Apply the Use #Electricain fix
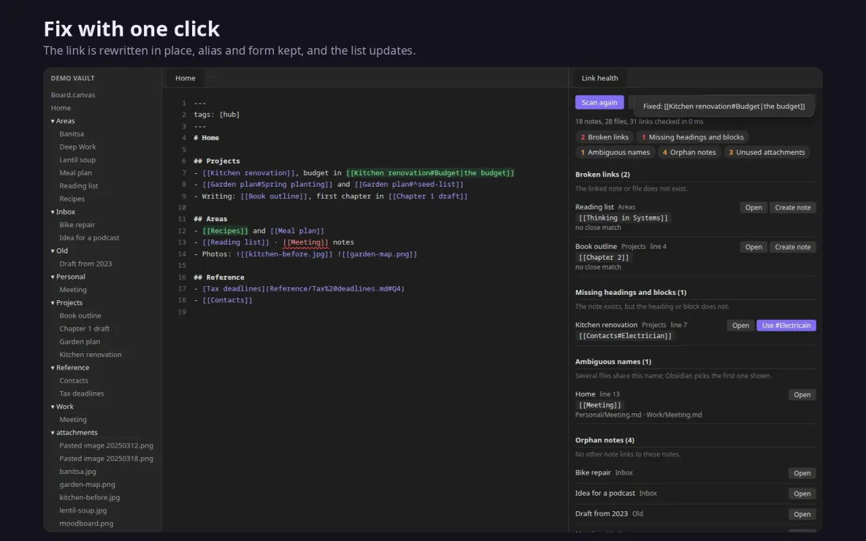The height and width of the screenshot is (541, 866). coord(786,325)
